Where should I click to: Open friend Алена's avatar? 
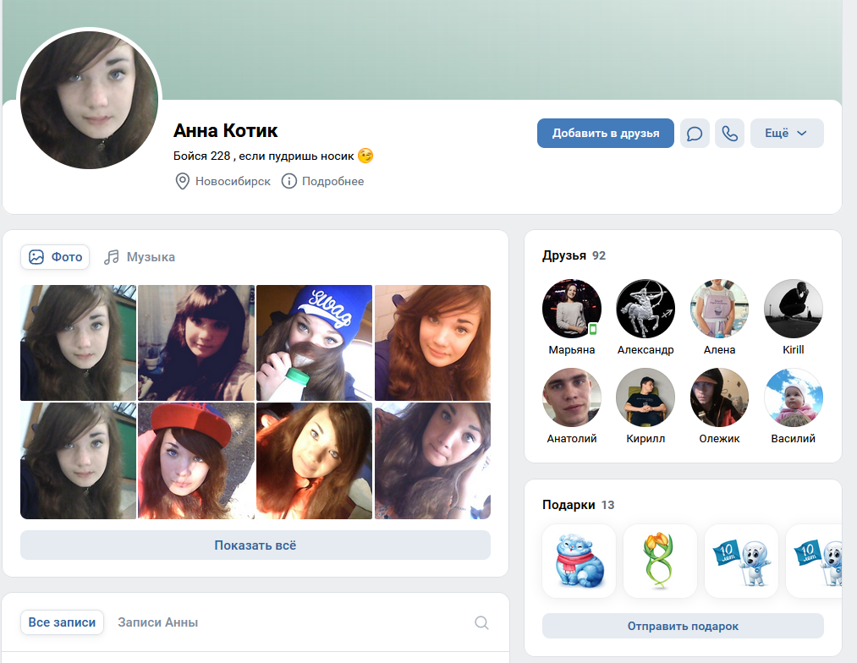(719, 309)
